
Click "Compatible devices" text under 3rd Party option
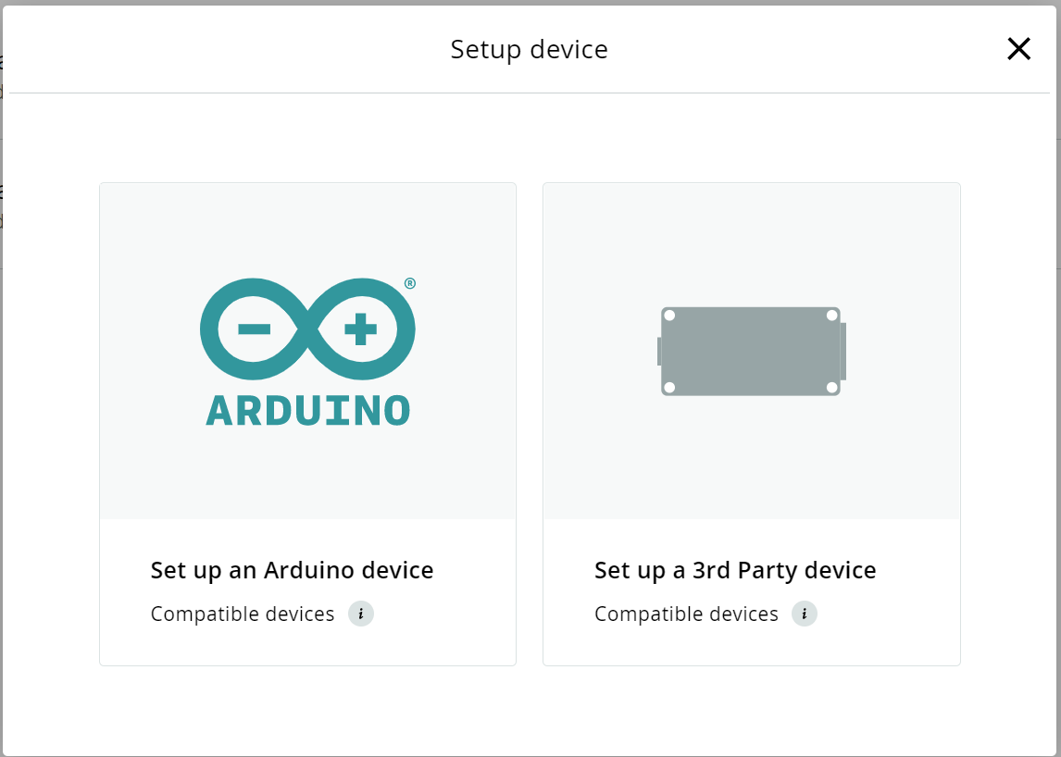[x=686, y=614]
